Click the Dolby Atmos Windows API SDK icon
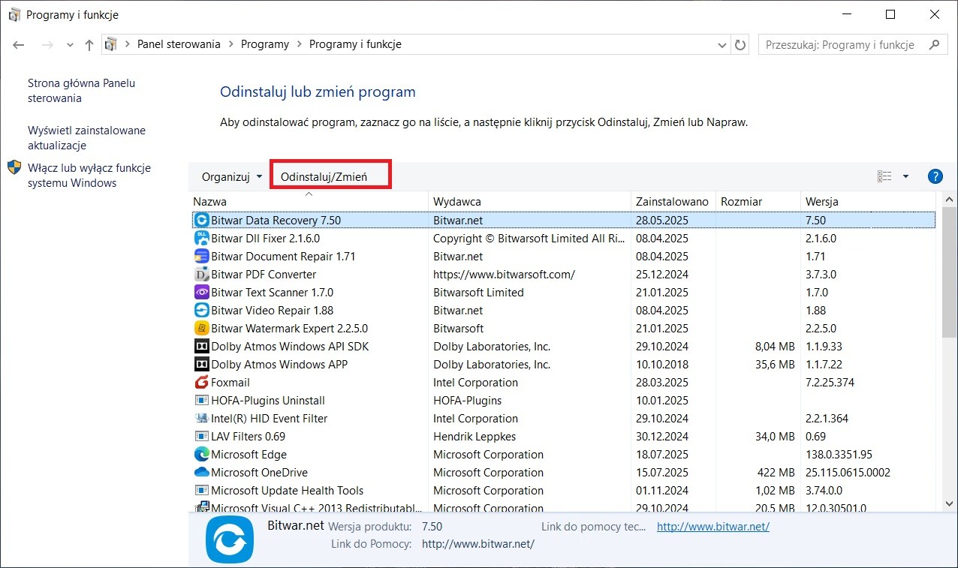The image size is (958, 568). [x=201, y=346]
